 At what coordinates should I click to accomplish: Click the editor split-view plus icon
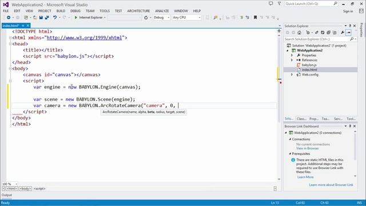279,31
